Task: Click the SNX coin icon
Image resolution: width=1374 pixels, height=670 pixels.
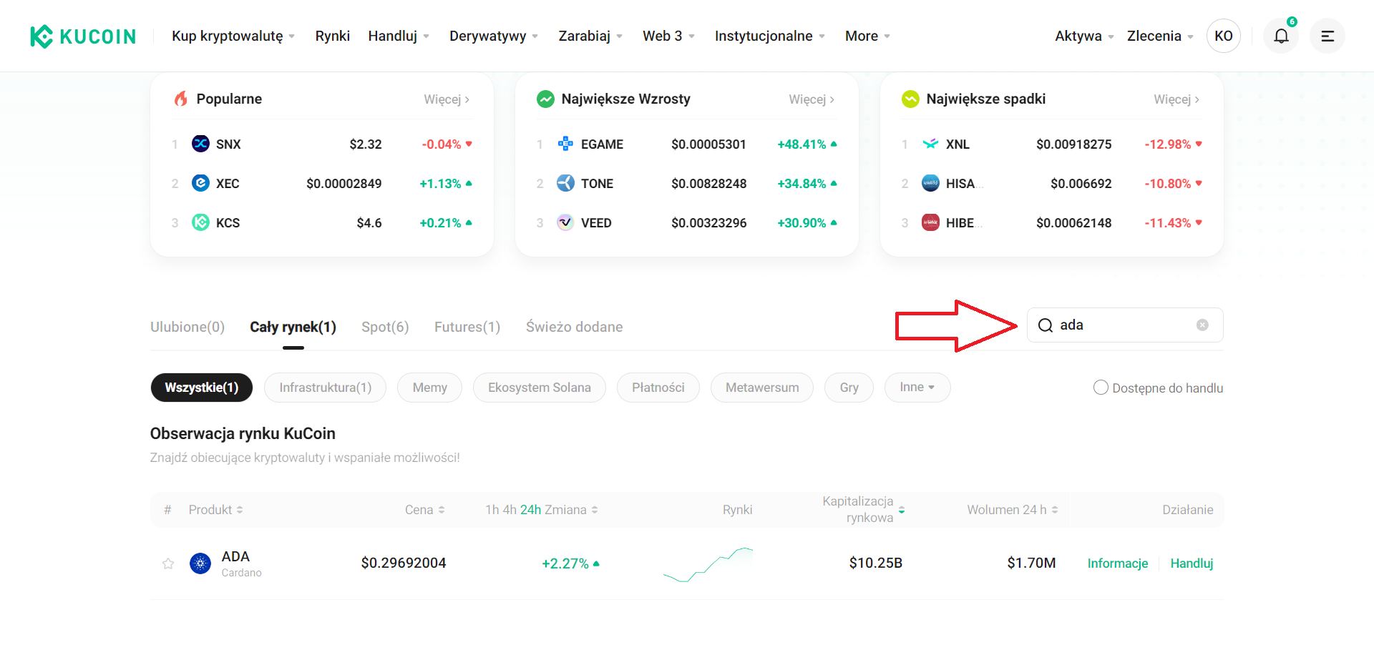Action: [x=201, y=144]
